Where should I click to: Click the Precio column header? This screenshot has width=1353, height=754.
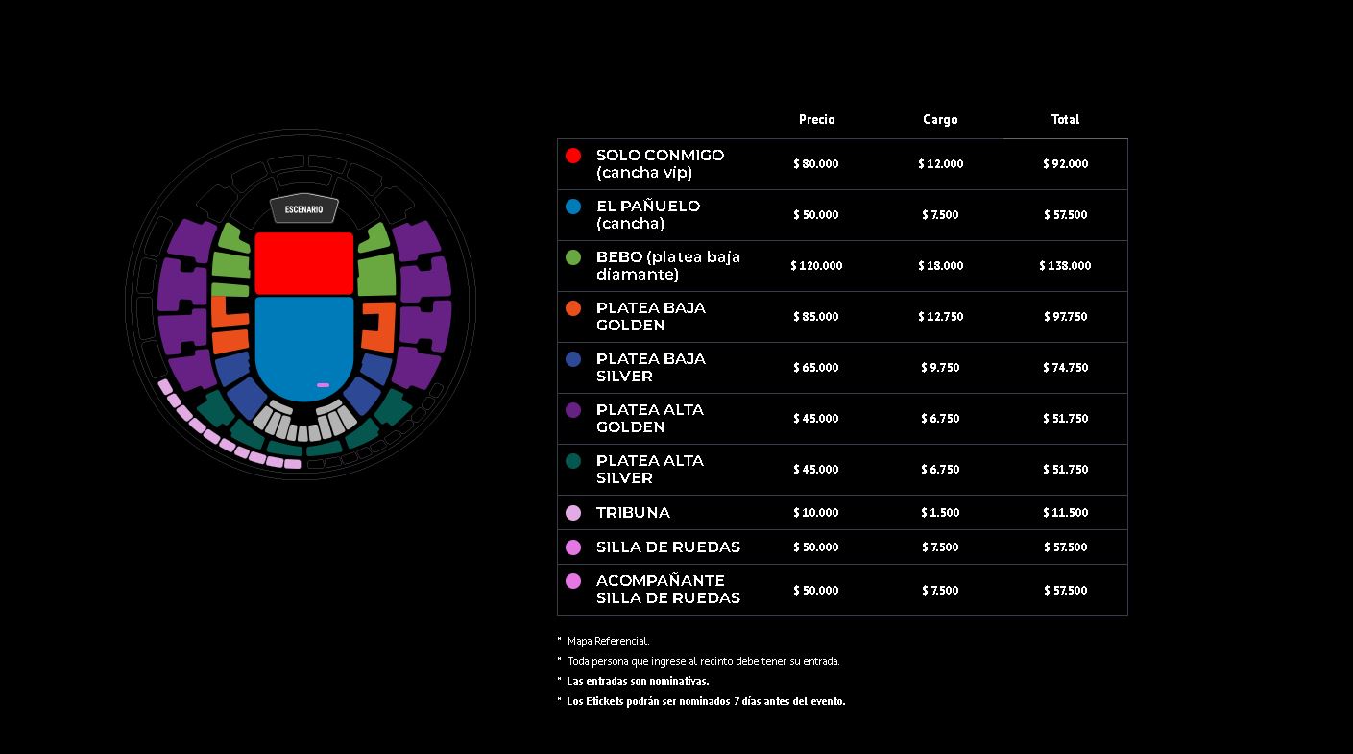(817, 119)
